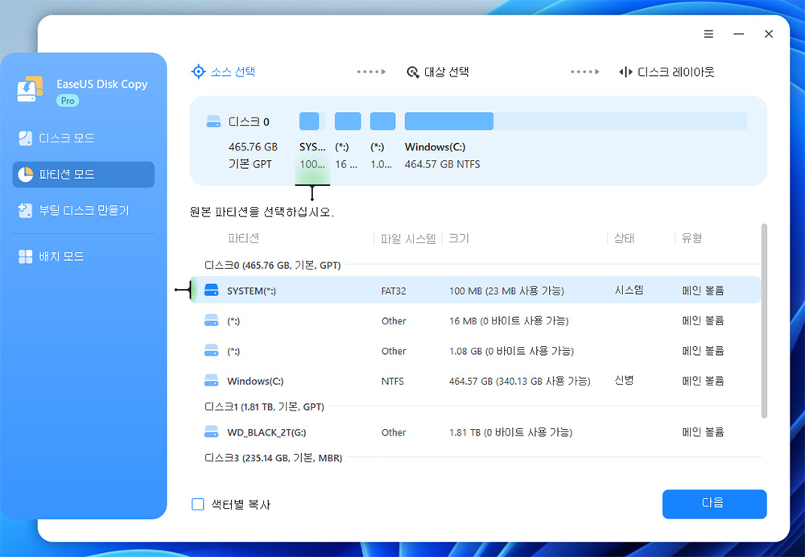Click the 디스크3 (235.14 GB, 기본, MBR) group header
This screenshot has height=557, width=805.
[x=273, y=457]
